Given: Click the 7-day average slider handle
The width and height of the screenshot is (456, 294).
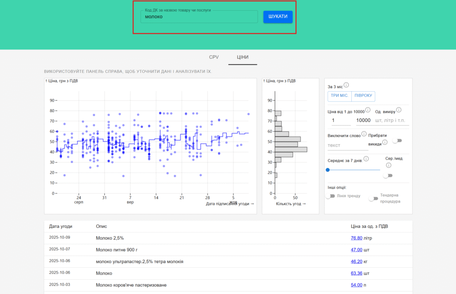Looking at the screenshot, I should 328,169.
